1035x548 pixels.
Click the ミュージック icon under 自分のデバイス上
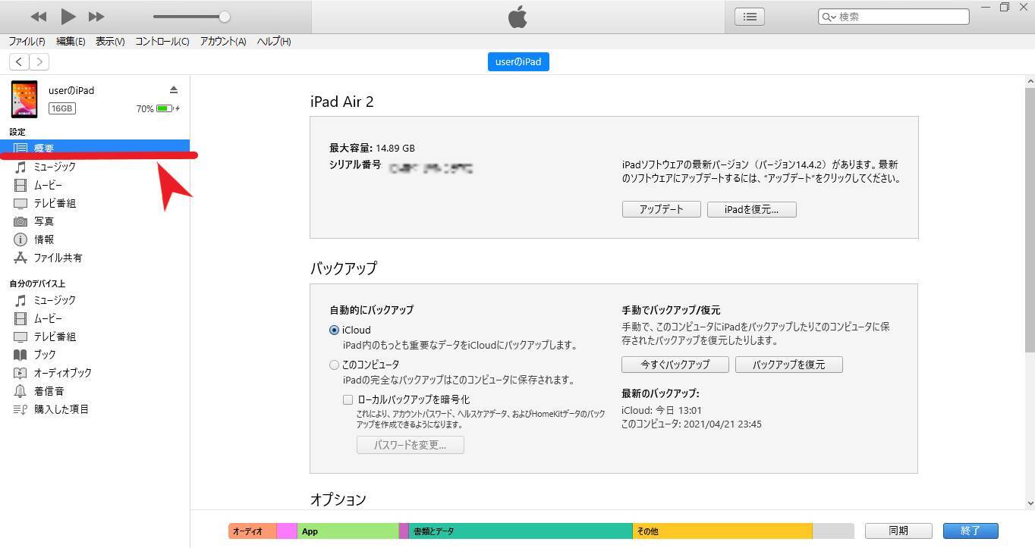[20, 300]
